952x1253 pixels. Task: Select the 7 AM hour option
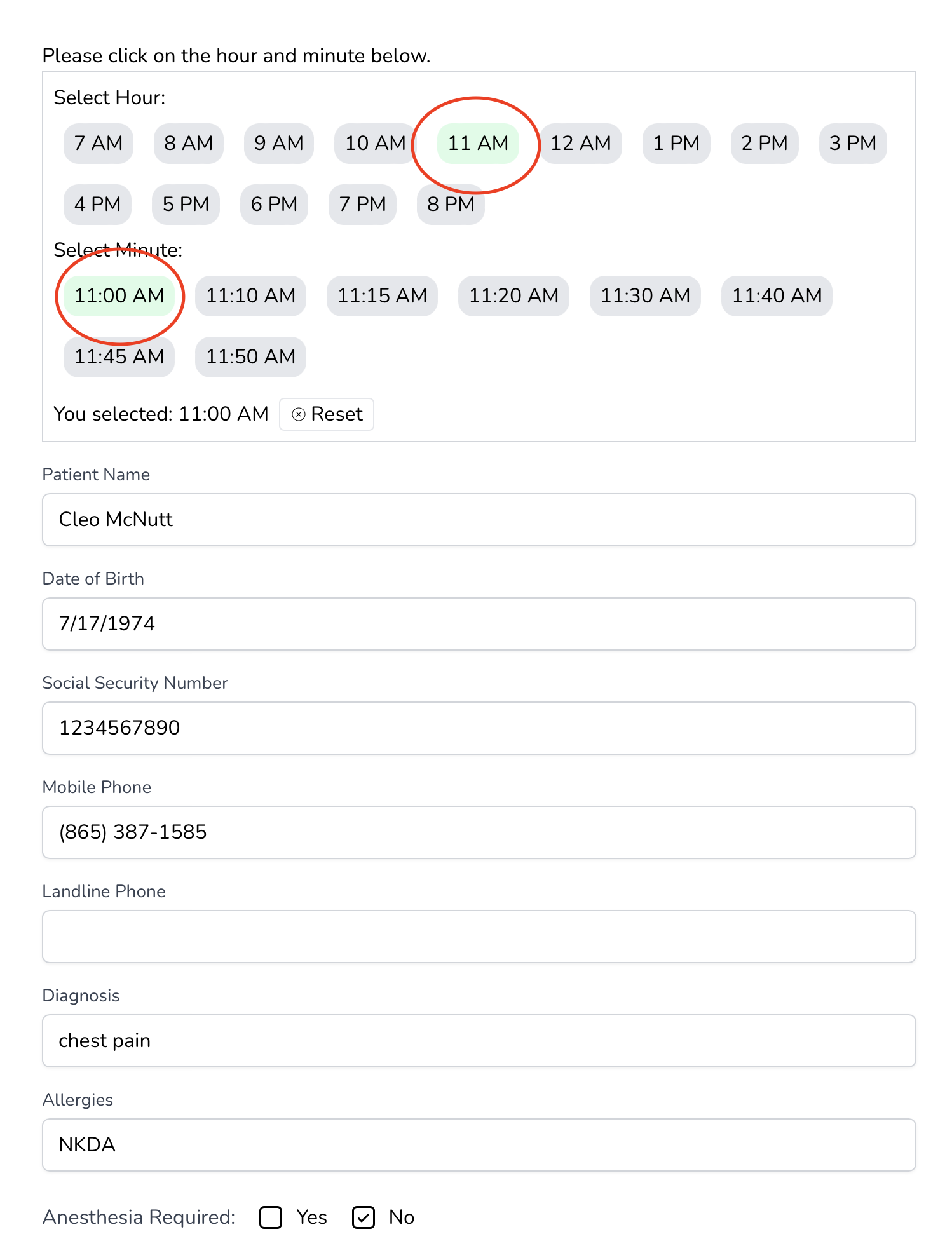click(99, 144)
